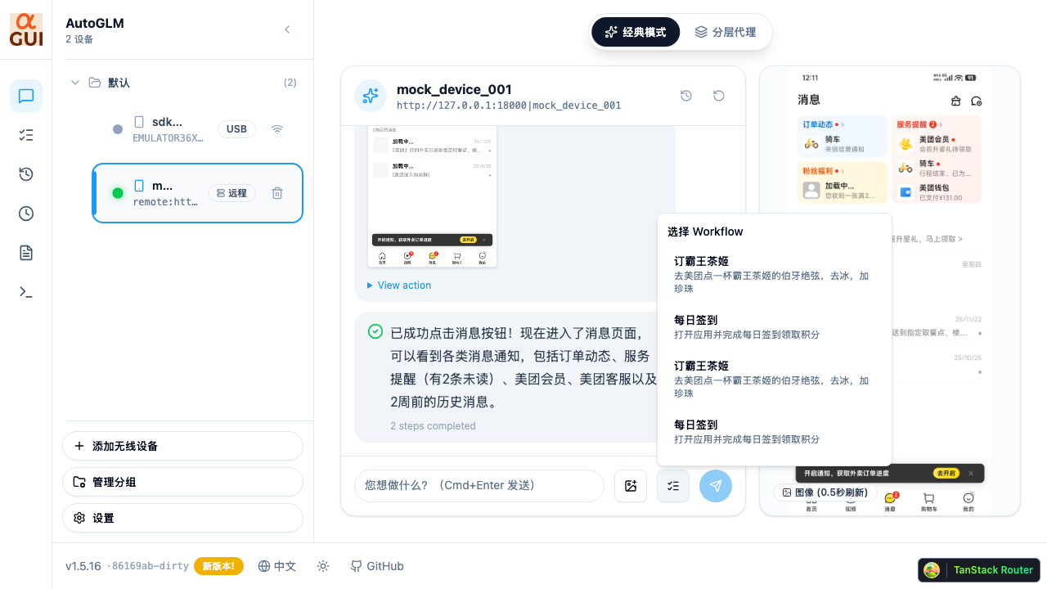Reset chat with the refresh icon
The image size is (1047, 589).
(x=719, y=96)
